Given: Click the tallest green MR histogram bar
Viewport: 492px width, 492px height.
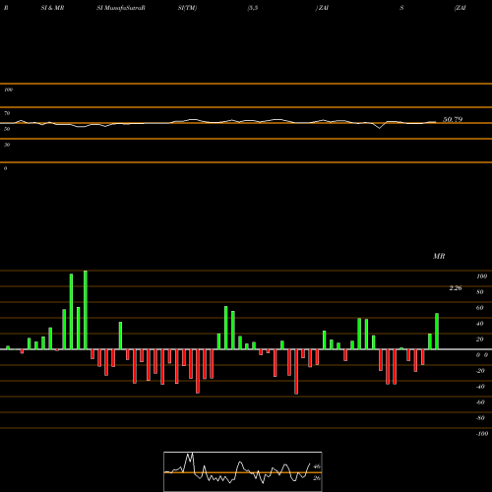Looking at the screenshot, I should [86, 310].
